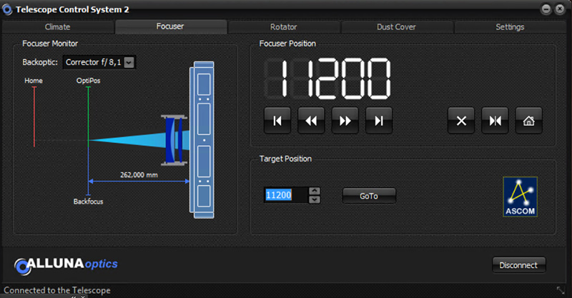Viewport: 572px width, 298px height.
Task: Switch to the Climate tab
Action: (58, 27)
